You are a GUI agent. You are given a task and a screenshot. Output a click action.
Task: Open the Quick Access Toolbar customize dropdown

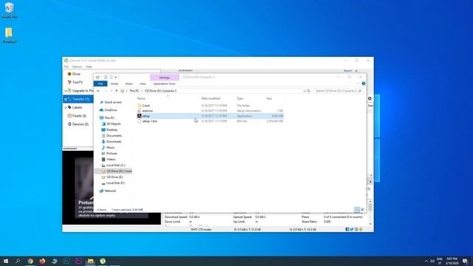pyautogui.click(x=115, y=77)
